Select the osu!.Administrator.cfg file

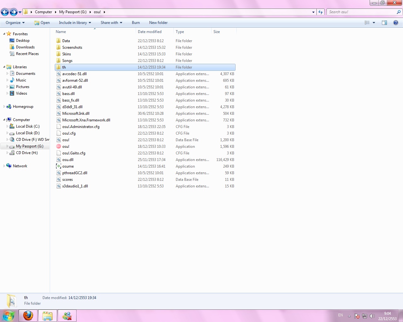coord(145,127)
